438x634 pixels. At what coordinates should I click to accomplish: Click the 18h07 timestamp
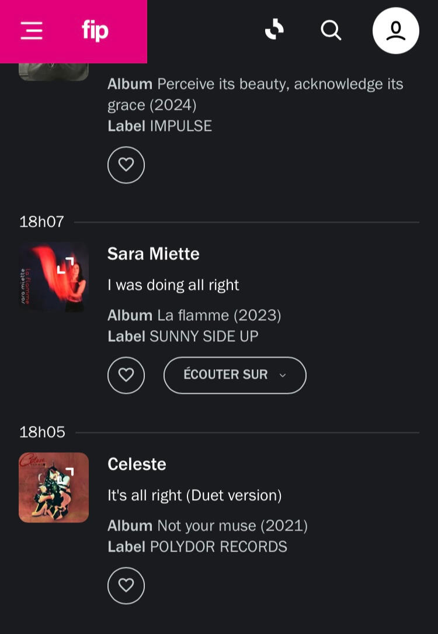pos(41,222)
